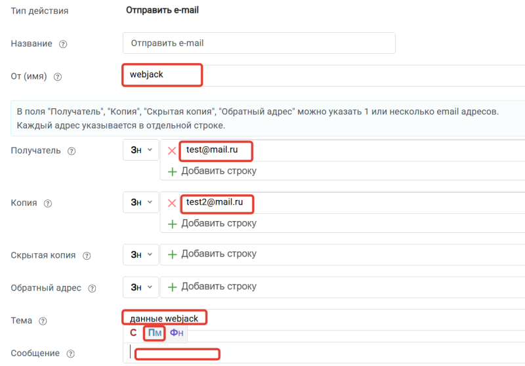Switch to the Фн tab
525x366 pixels.
[x=177, y=333]
